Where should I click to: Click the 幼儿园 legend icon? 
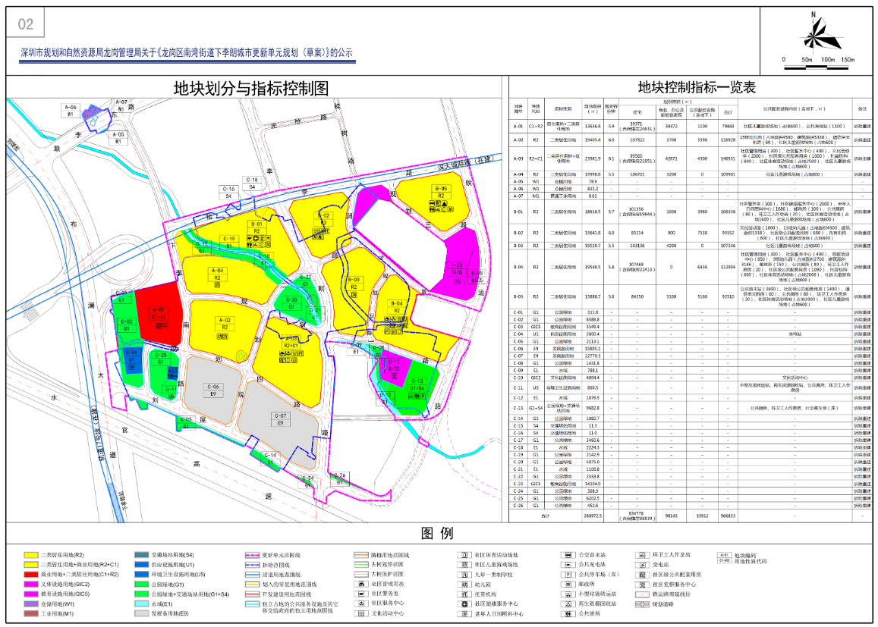point(463,585)
